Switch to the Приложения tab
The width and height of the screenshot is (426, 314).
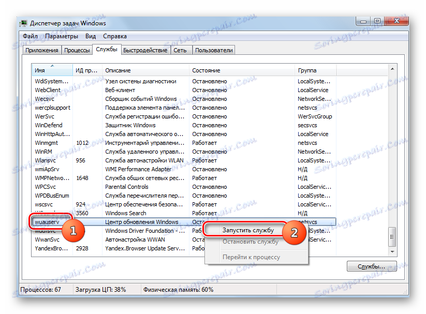pos(41,50)
